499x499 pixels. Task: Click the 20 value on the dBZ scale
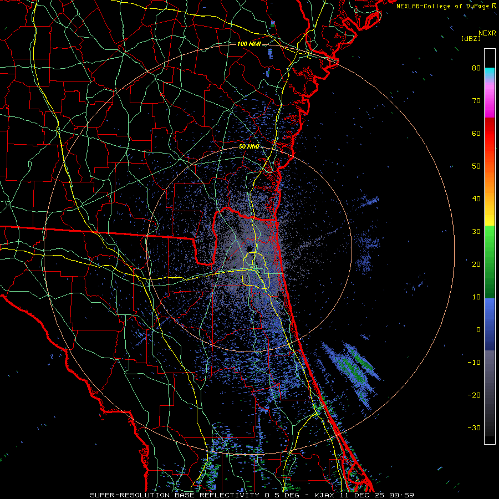476,264
